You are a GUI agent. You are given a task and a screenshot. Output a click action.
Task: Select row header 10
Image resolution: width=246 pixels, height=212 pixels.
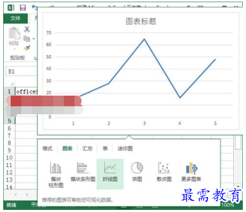point(9,158)
